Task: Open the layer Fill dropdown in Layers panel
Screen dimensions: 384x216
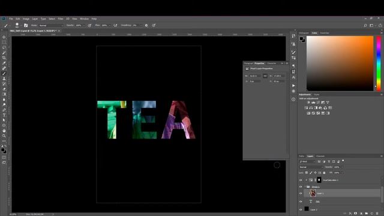Action: pyautogui.click(x=342, y=173)
